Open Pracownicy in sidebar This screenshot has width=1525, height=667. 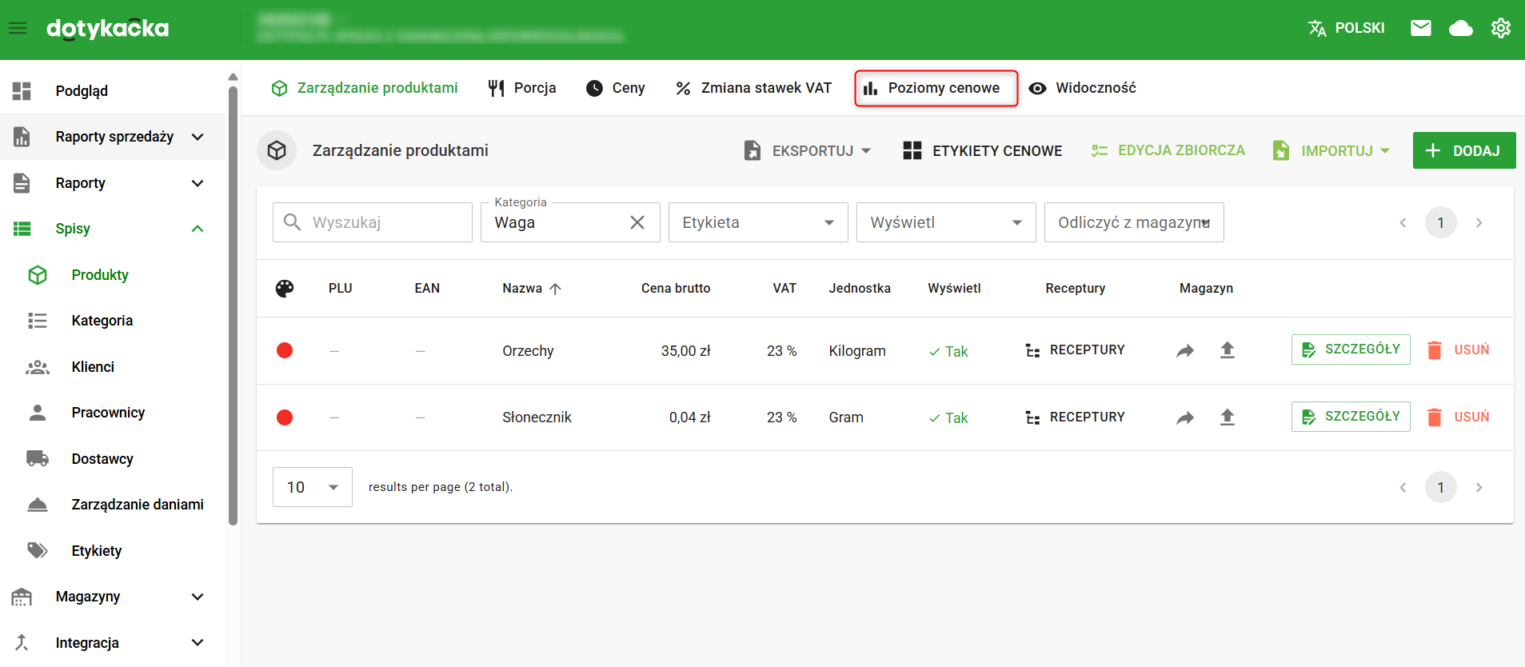pyautogui.click(x=113, y=413)
